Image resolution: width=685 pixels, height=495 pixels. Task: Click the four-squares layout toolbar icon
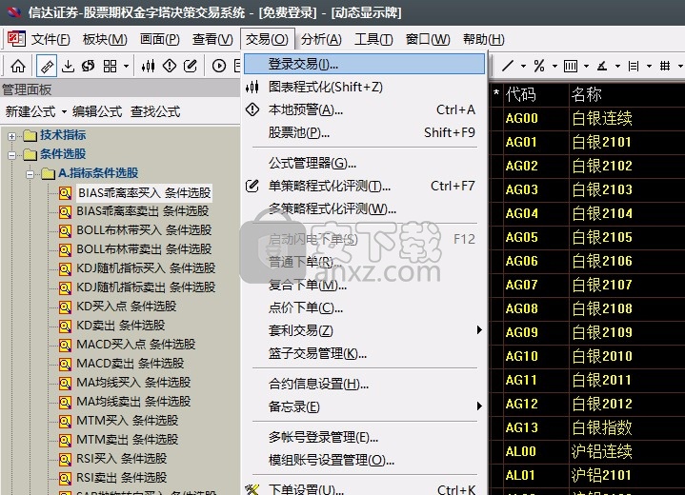pos(110,66)
